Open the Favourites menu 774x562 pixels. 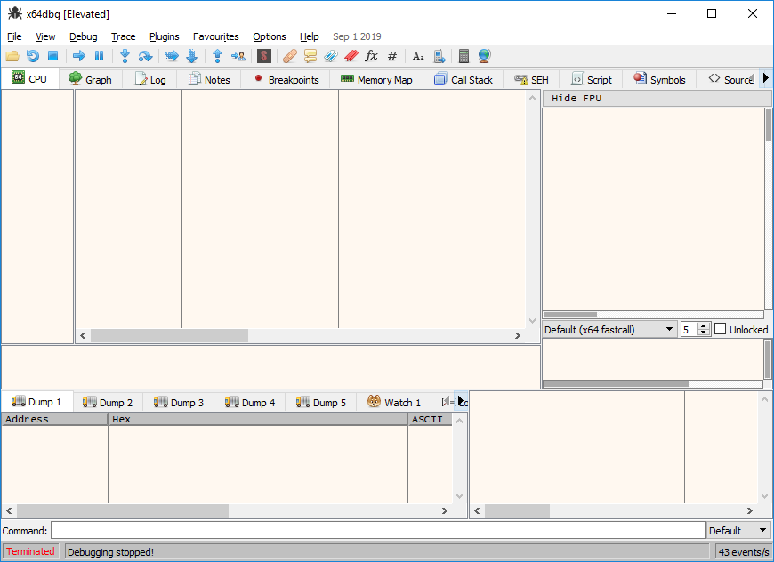tap(215, 36)
